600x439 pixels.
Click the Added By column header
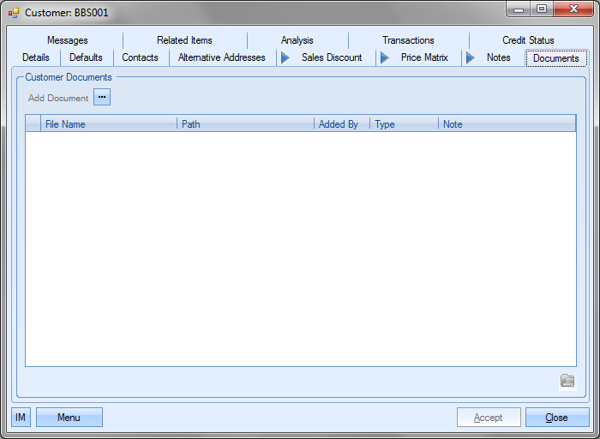(x=339, y=124)
